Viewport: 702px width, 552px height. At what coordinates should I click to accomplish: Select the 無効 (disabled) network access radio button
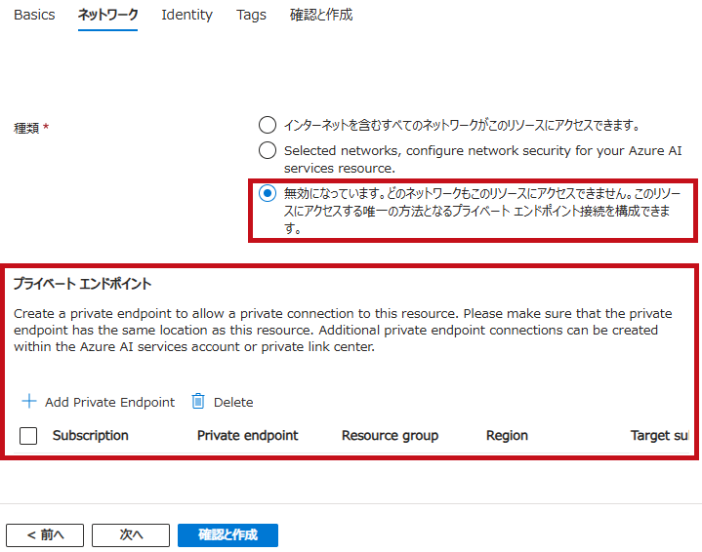pyautogui.click(x=268, y=193)
